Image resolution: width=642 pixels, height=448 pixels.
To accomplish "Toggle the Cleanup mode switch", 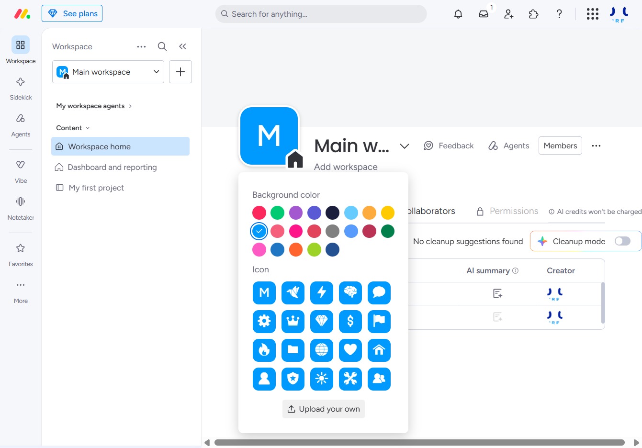I will (622, 241).
